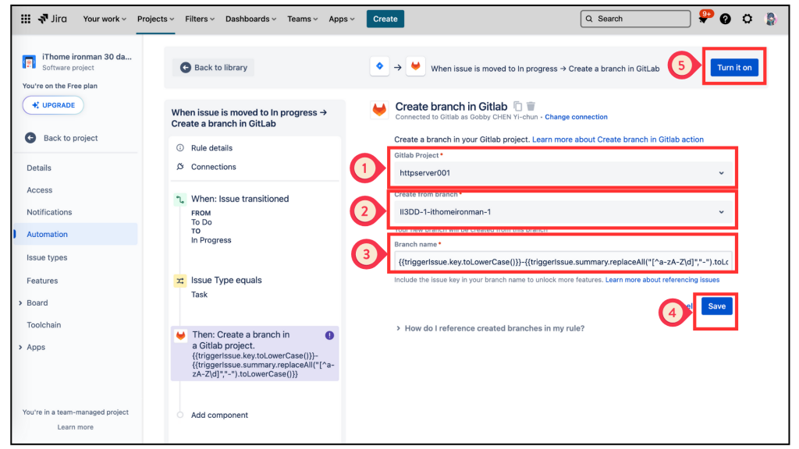Click the large GitLab fox logo
The image size is (799, 449).
click(x=380, y=109)
